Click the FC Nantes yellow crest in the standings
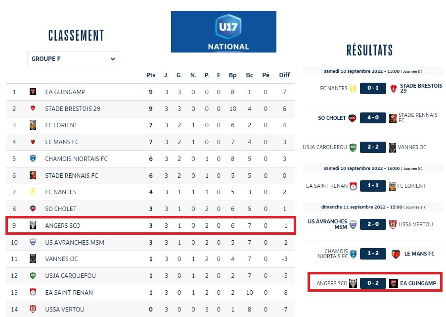This screenshot has height=317, width=446. (33, 192)
